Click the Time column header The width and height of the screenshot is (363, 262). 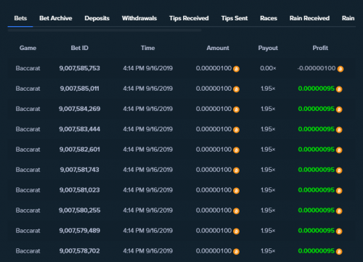click(148, 48)
